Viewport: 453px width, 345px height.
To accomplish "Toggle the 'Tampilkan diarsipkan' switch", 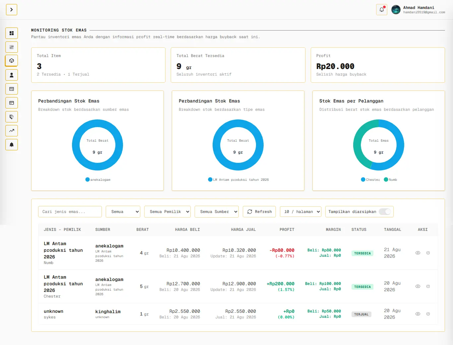I will pyautogui.click(x=385, y=212).
